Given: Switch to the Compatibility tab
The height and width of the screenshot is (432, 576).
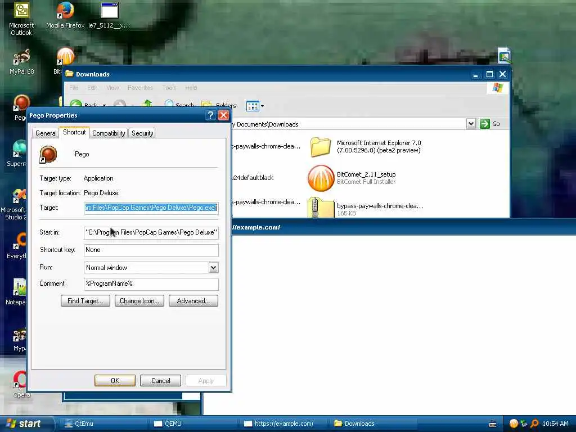Looking at the screenshot, I should (x=109, y=133).
